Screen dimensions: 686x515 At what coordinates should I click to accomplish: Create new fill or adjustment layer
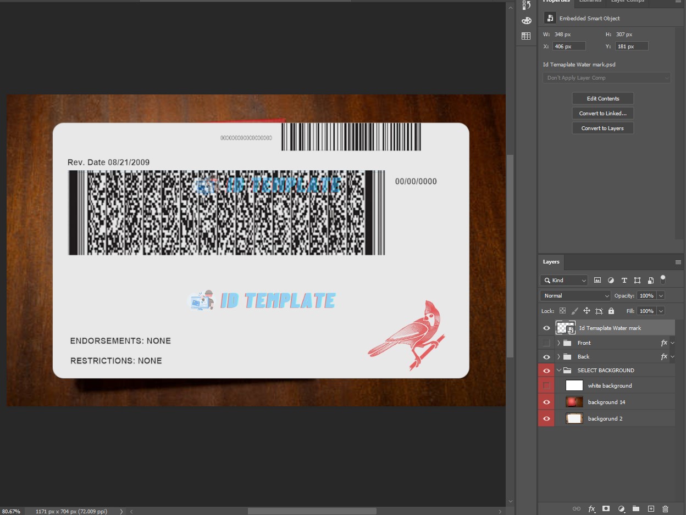tap(621, 509)
